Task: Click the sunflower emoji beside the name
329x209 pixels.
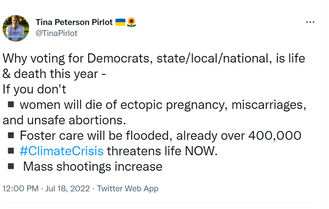Action: (132, 22)
